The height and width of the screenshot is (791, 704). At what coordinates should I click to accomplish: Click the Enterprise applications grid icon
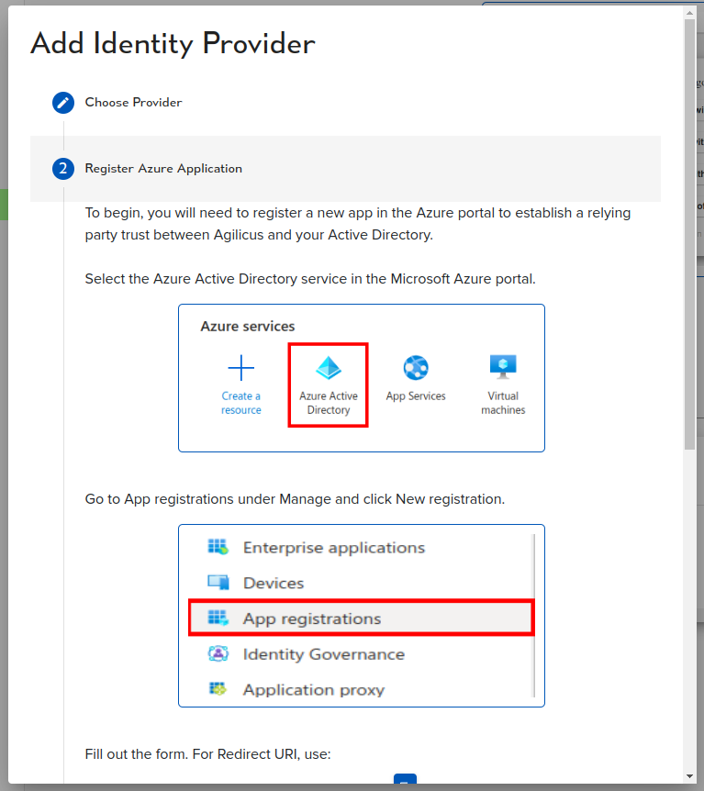pos(218,547)
